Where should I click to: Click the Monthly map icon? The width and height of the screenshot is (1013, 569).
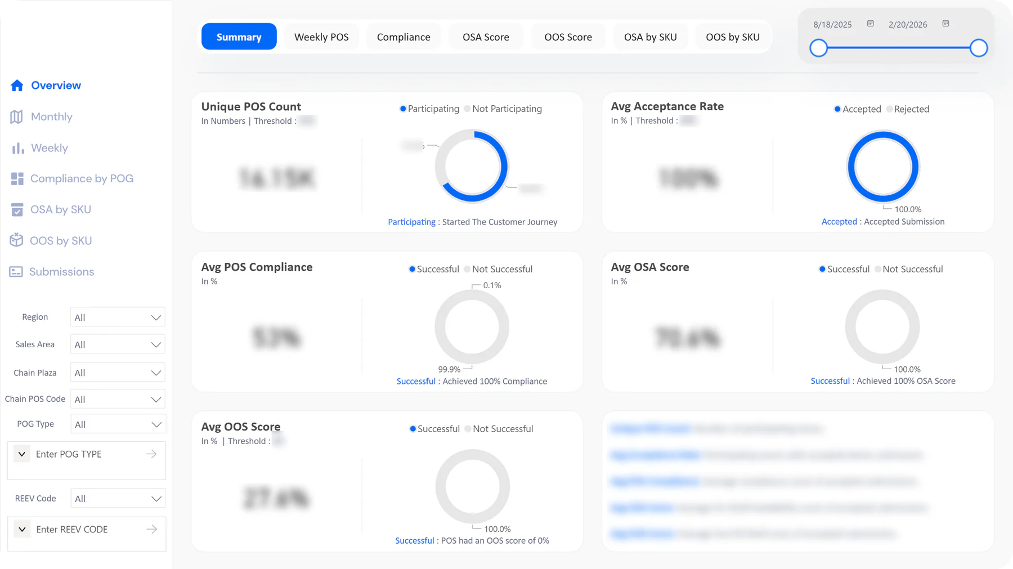point(17,117)
